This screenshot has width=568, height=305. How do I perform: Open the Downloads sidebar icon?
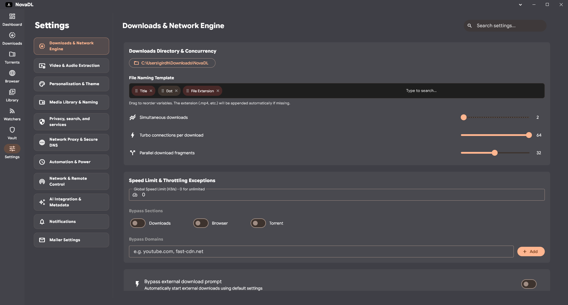pos(12,35)
